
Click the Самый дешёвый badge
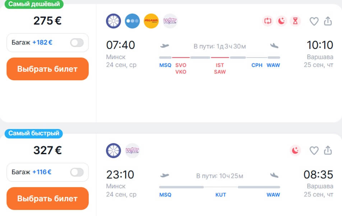[x=34, y=4]
